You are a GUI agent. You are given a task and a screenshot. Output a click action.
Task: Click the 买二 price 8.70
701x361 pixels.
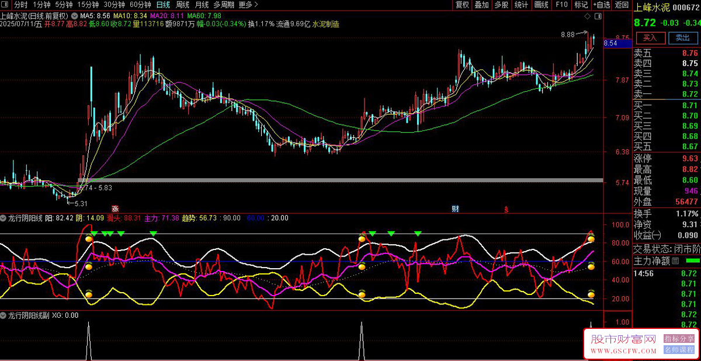point(689,116)
